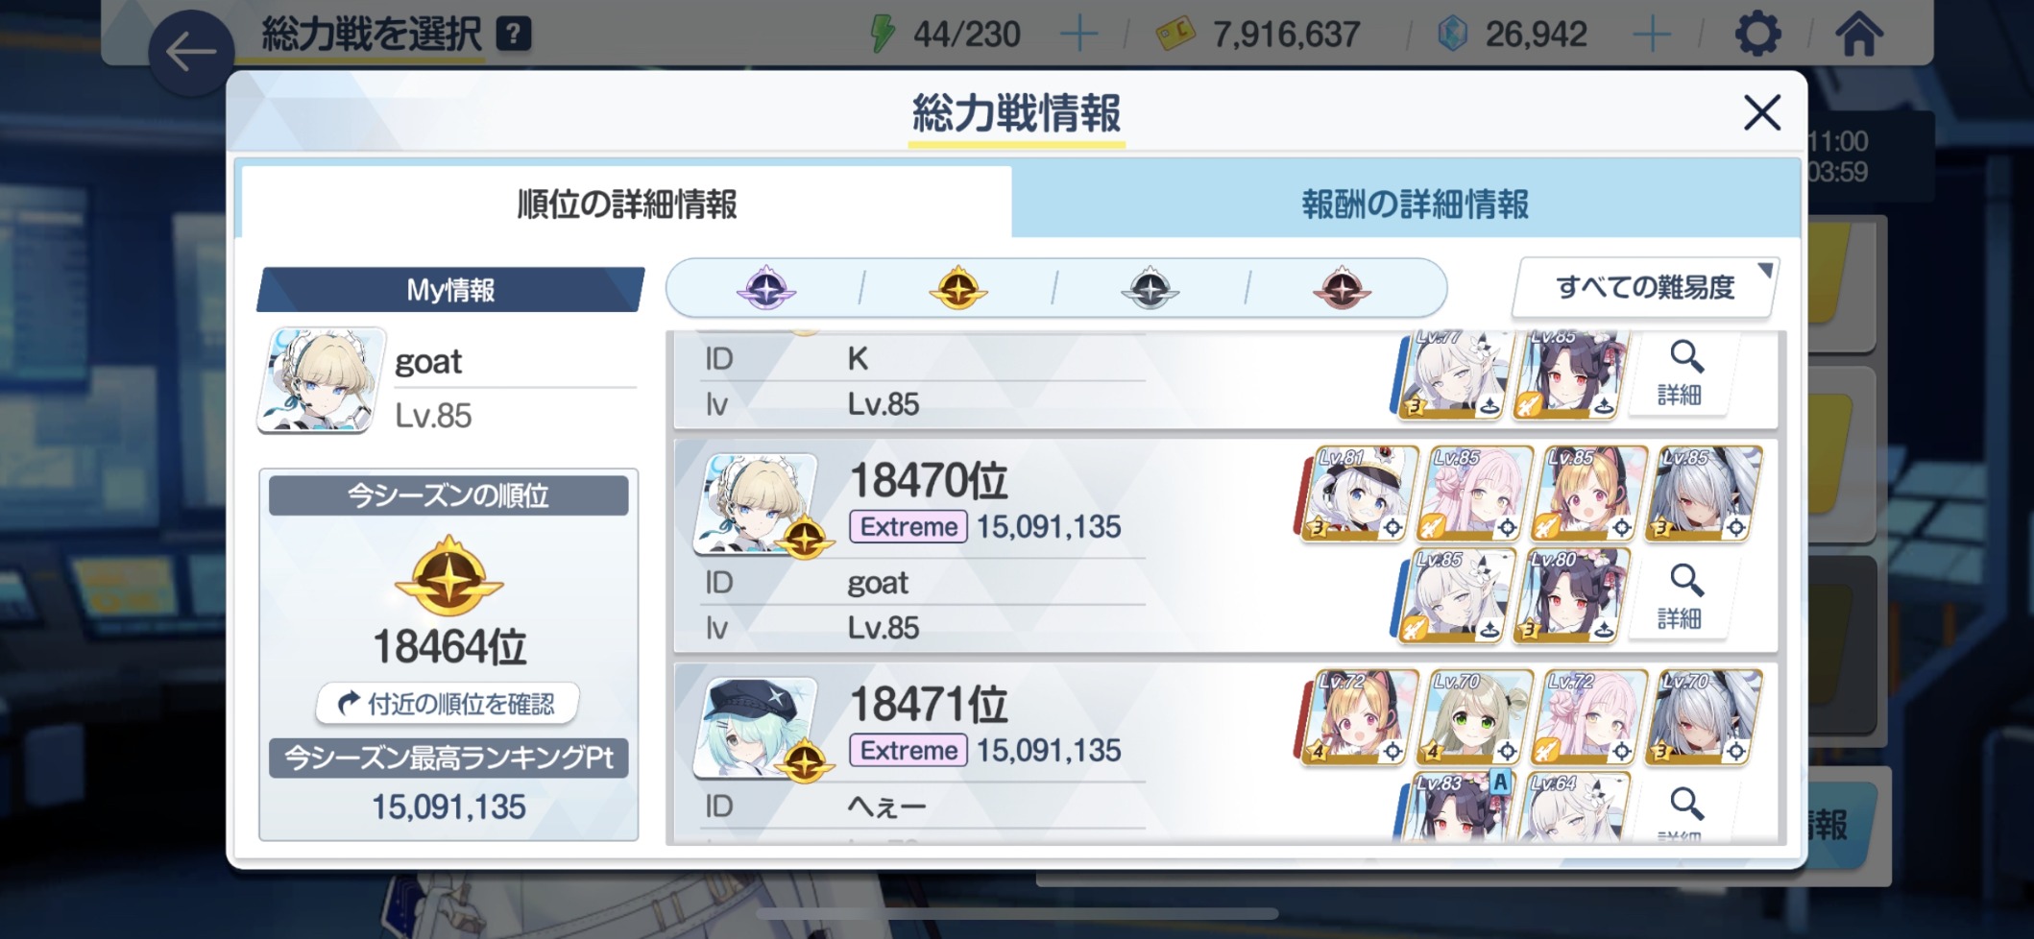
Task: Open the すべての難易度 difficulty dropdown
Action: click(1645, 287)
